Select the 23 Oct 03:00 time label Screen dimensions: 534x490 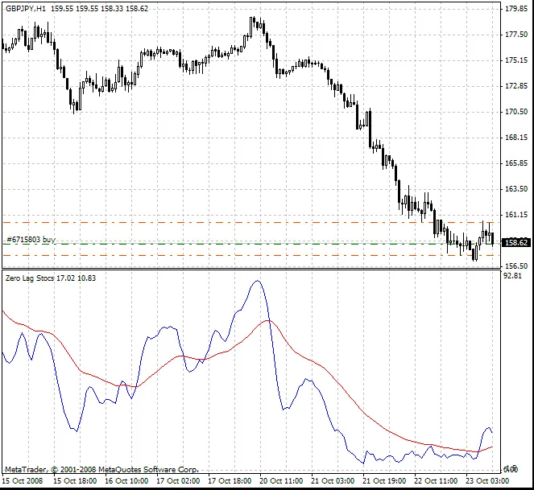pos(487,480)
